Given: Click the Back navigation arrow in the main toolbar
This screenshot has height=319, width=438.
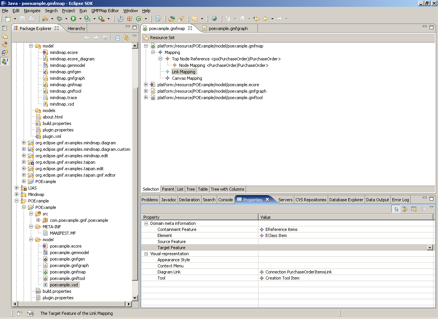Looking at the screenshot, I should pos(265,19).
